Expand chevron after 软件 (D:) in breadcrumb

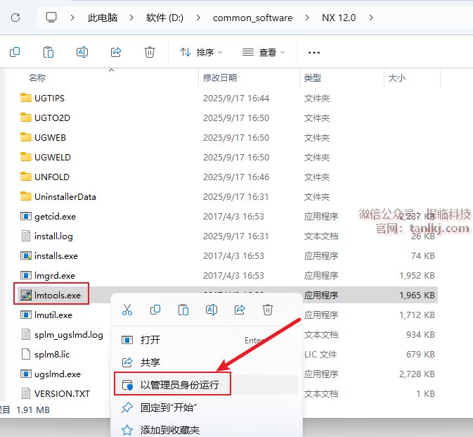198,18
